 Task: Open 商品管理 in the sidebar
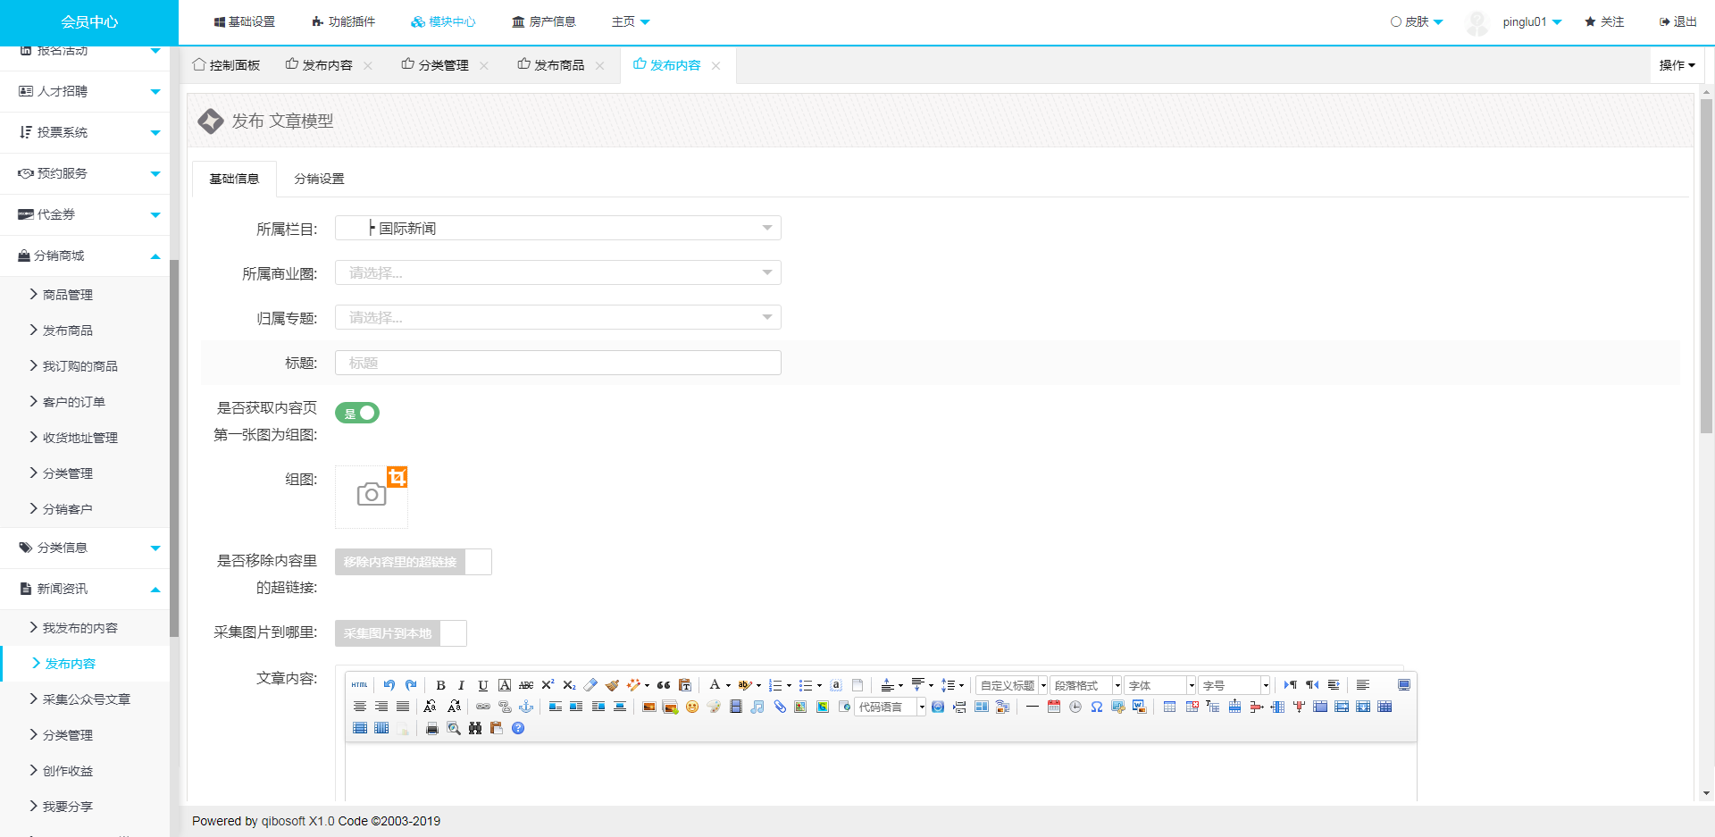coord(68,295)
